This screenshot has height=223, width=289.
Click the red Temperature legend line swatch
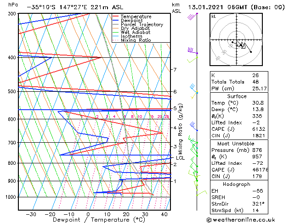[116, 17]
